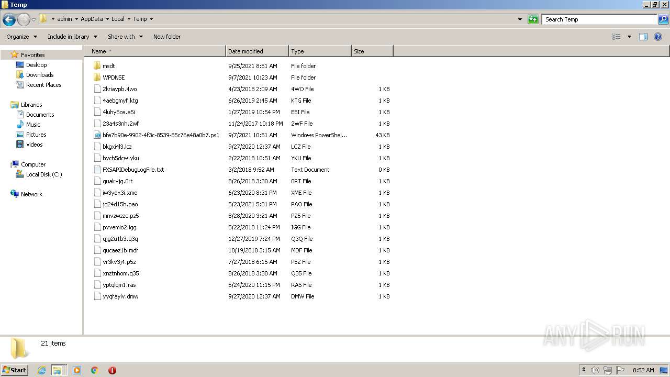Select file xnztnhom.q35
The width and height of the screenshot is (670, 377).
click(121, 273)
